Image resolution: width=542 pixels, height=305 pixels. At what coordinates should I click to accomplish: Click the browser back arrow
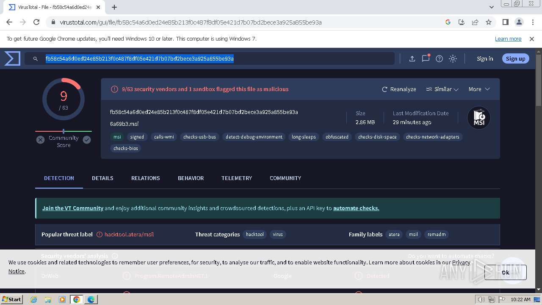(9, 22)
